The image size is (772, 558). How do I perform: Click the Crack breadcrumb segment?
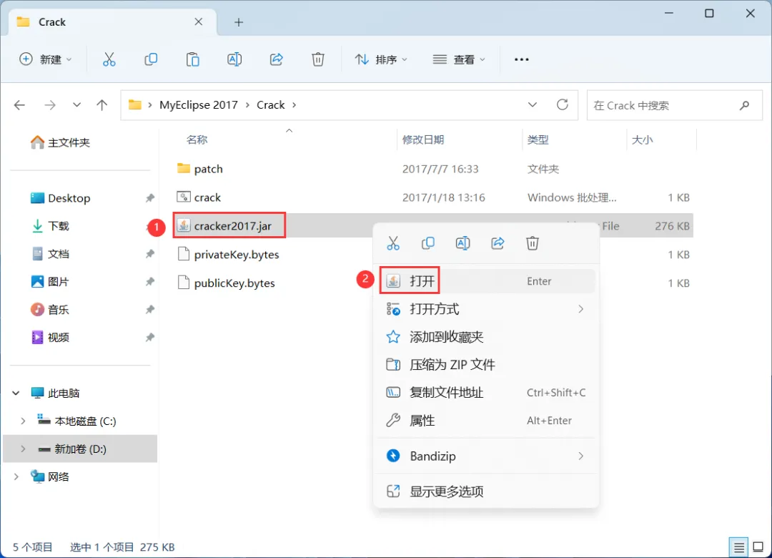point(270,105)
